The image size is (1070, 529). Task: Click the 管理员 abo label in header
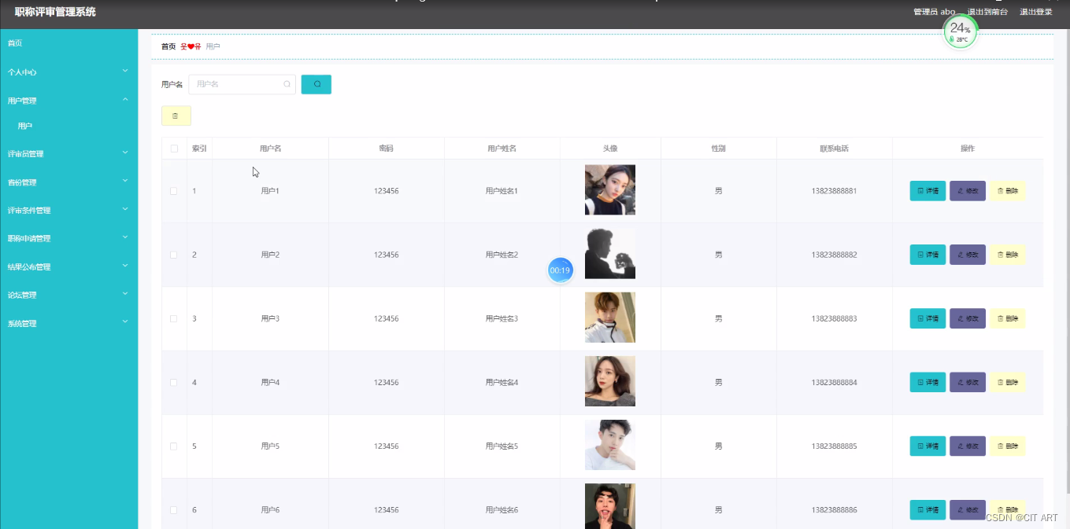[934, 12]
